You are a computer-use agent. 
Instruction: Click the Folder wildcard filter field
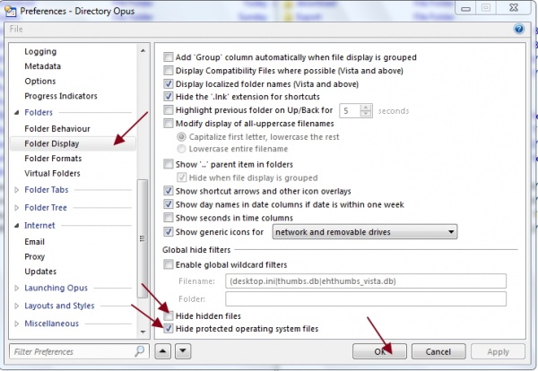tap(366, 299)
